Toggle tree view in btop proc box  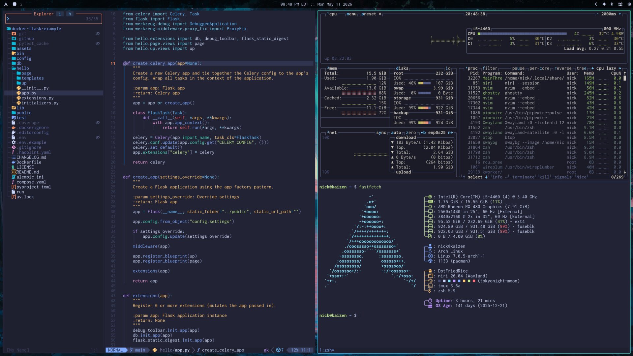click(582, 68)
